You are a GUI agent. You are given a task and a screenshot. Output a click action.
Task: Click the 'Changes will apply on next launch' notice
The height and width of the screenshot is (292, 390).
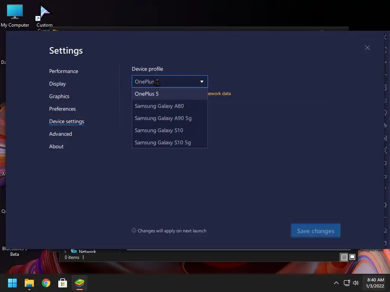[x=172, y=231]
